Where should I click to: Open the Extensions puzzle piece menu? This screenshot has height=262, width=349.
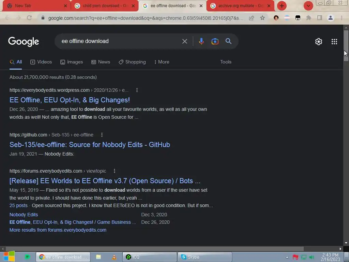click(309, 18)
